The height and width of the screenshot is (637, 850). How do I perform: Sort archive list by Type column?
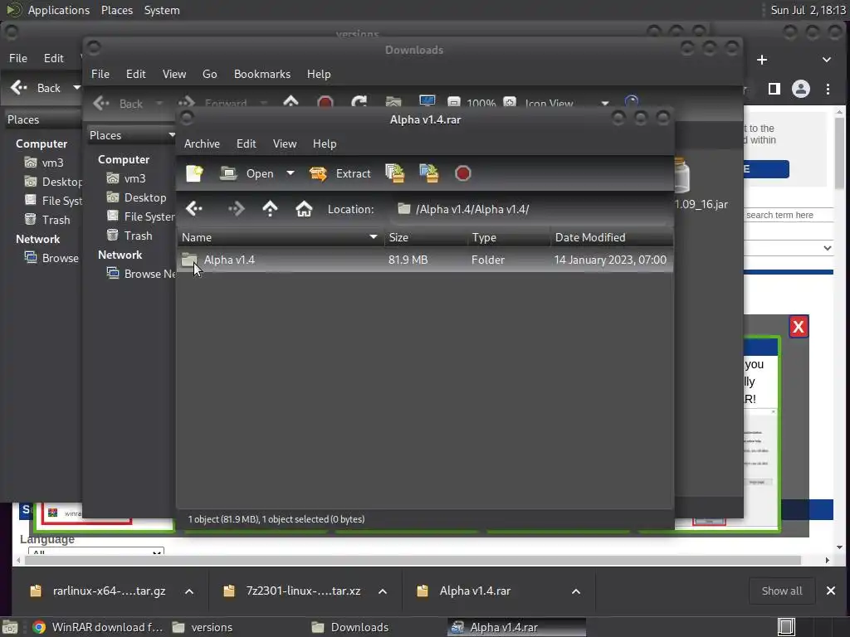(509, 237)
